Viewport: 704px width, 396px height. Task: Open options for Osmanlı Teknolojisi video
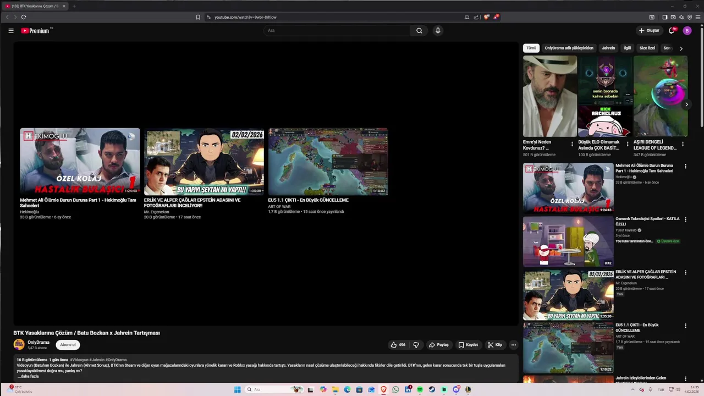(x=685, y=219)
